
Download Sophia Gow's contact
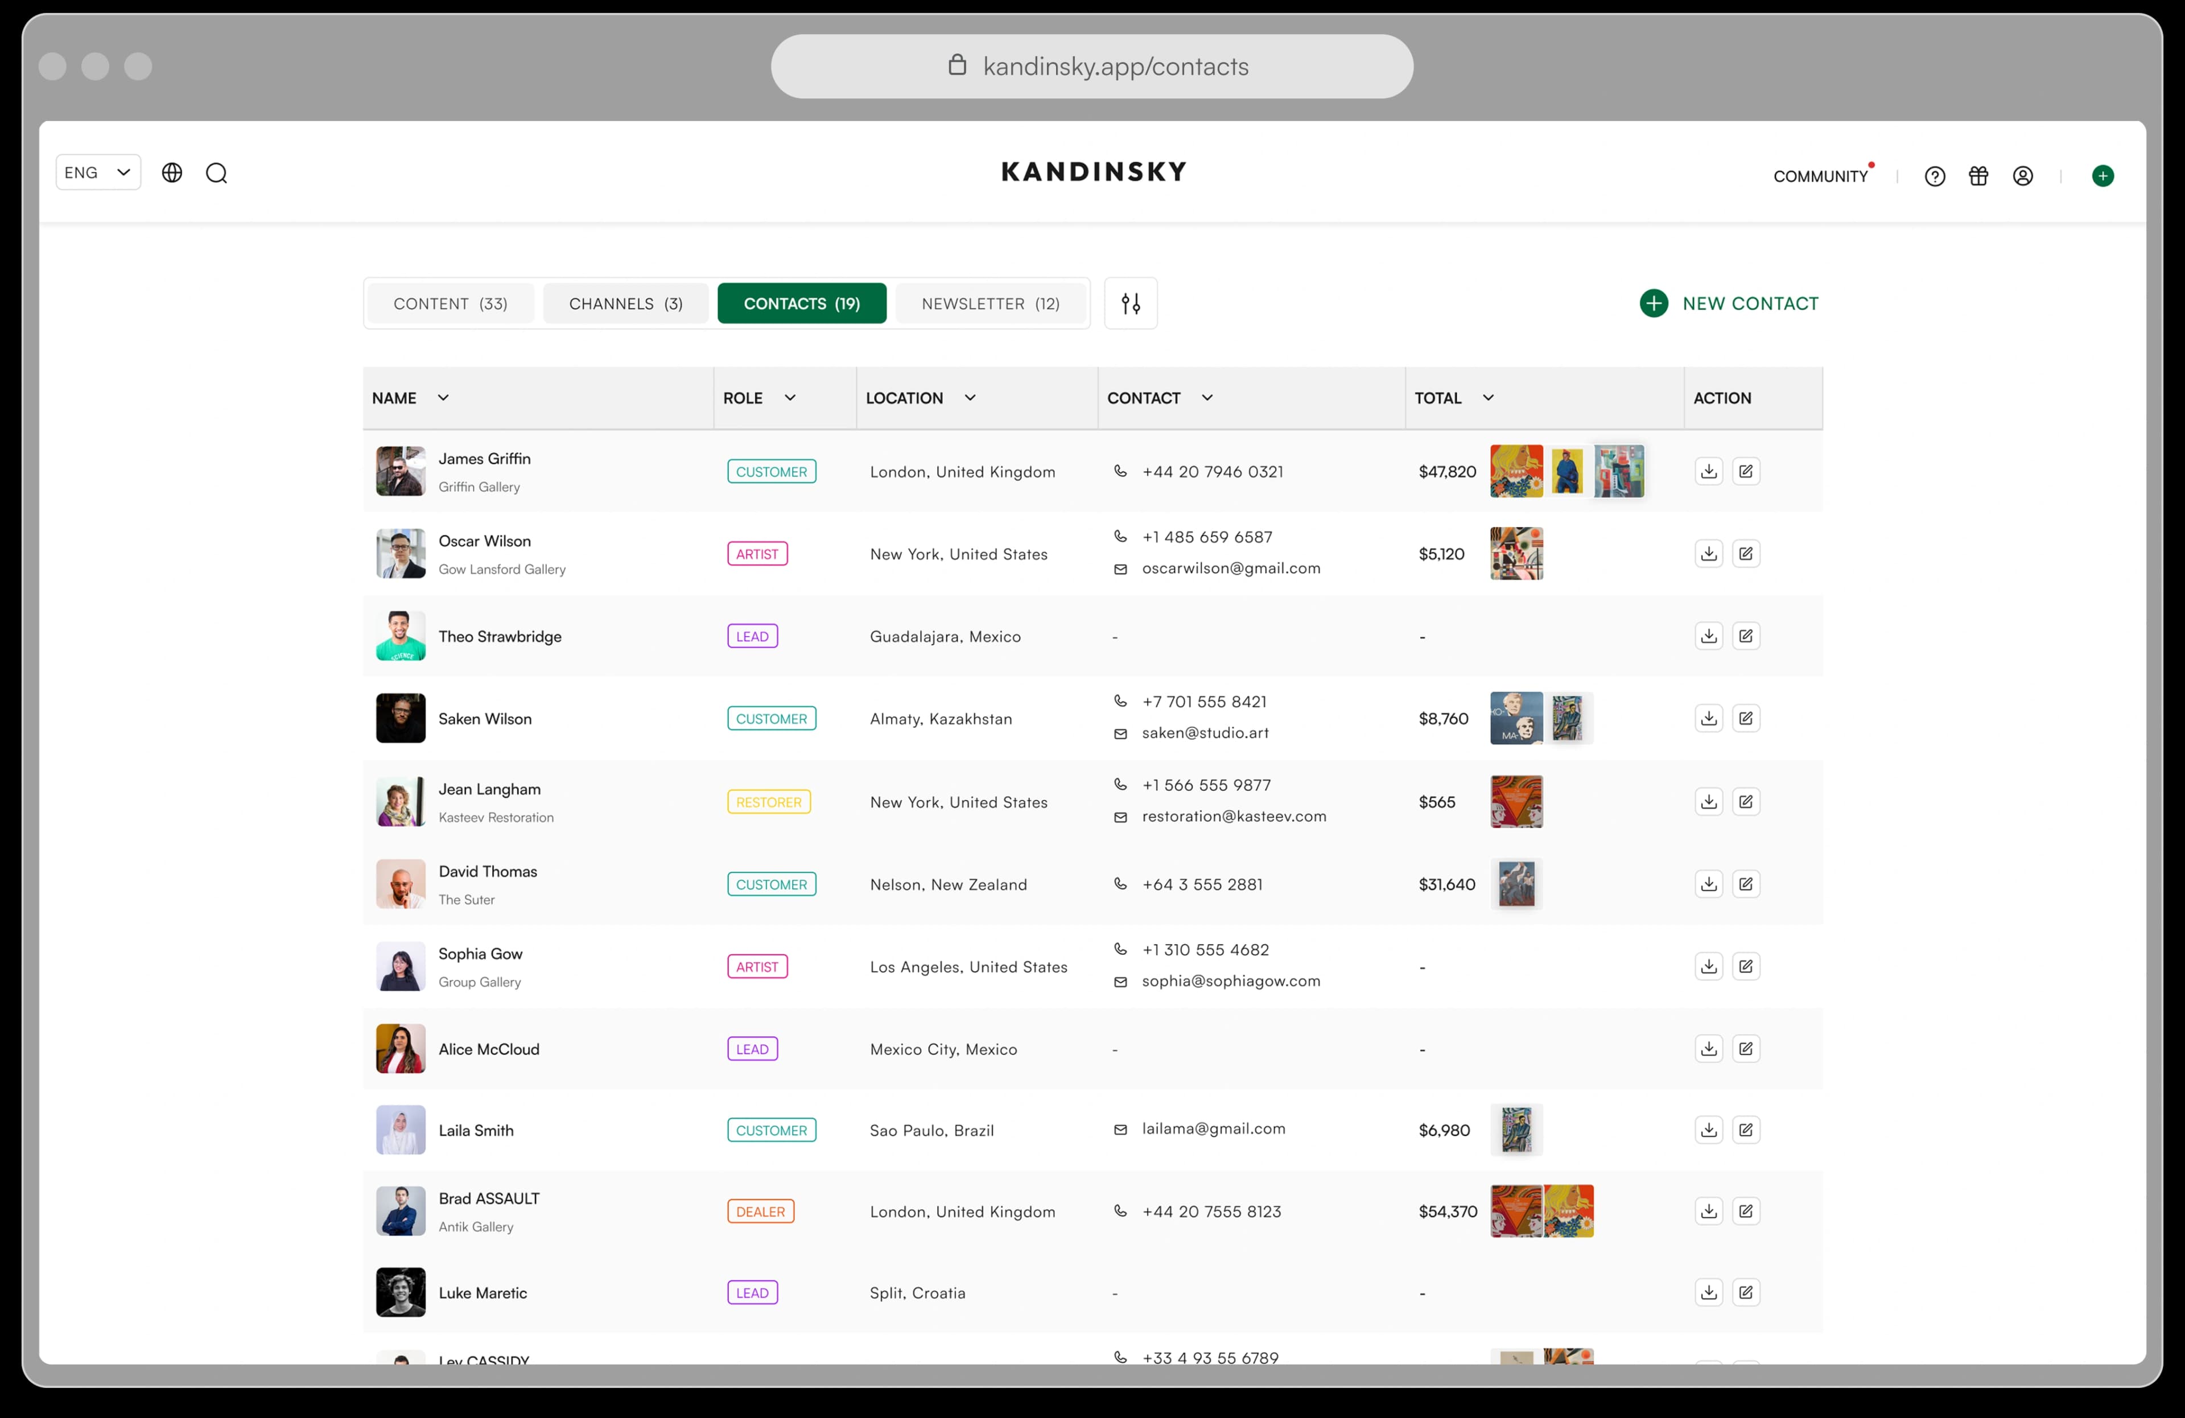click(x=1708, y=966)
